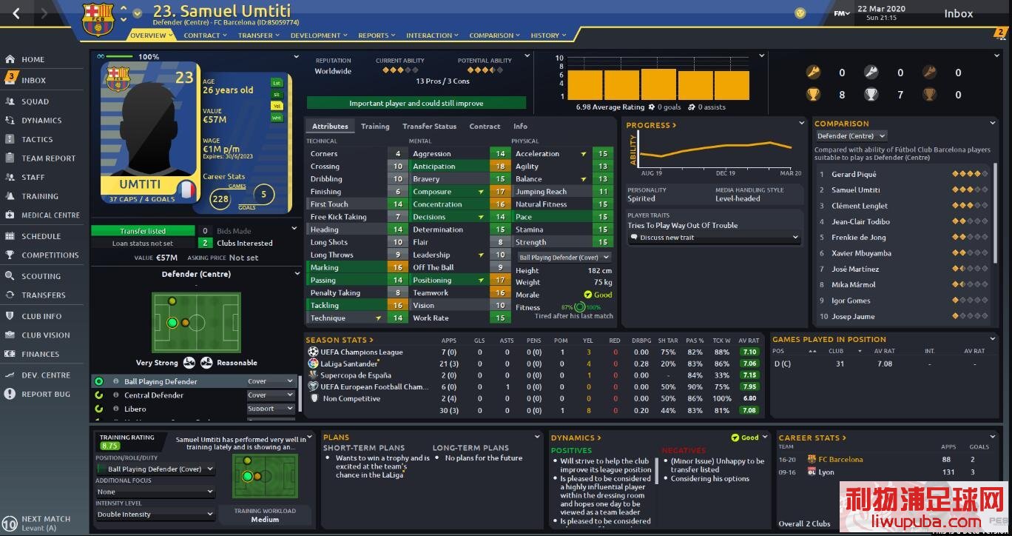Screen dimensions: 1012x536
Task: Open the Additional Focus dropdown
Action: point(155,492)
